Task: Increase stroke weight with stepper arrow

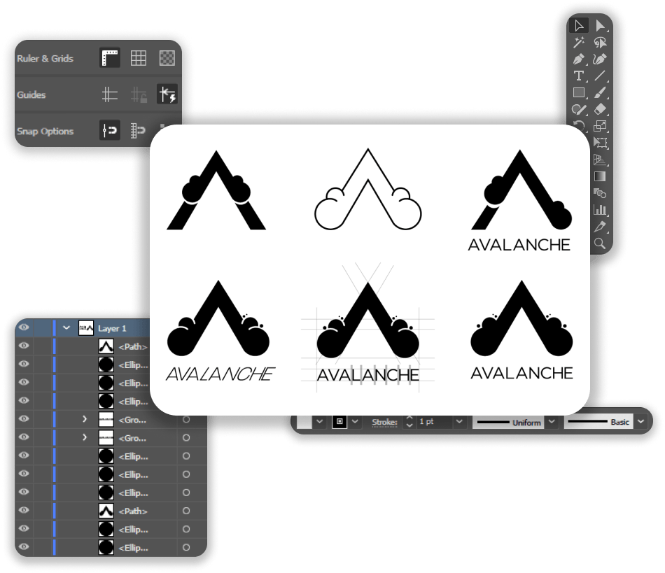Action: click(x=408, y=418)
